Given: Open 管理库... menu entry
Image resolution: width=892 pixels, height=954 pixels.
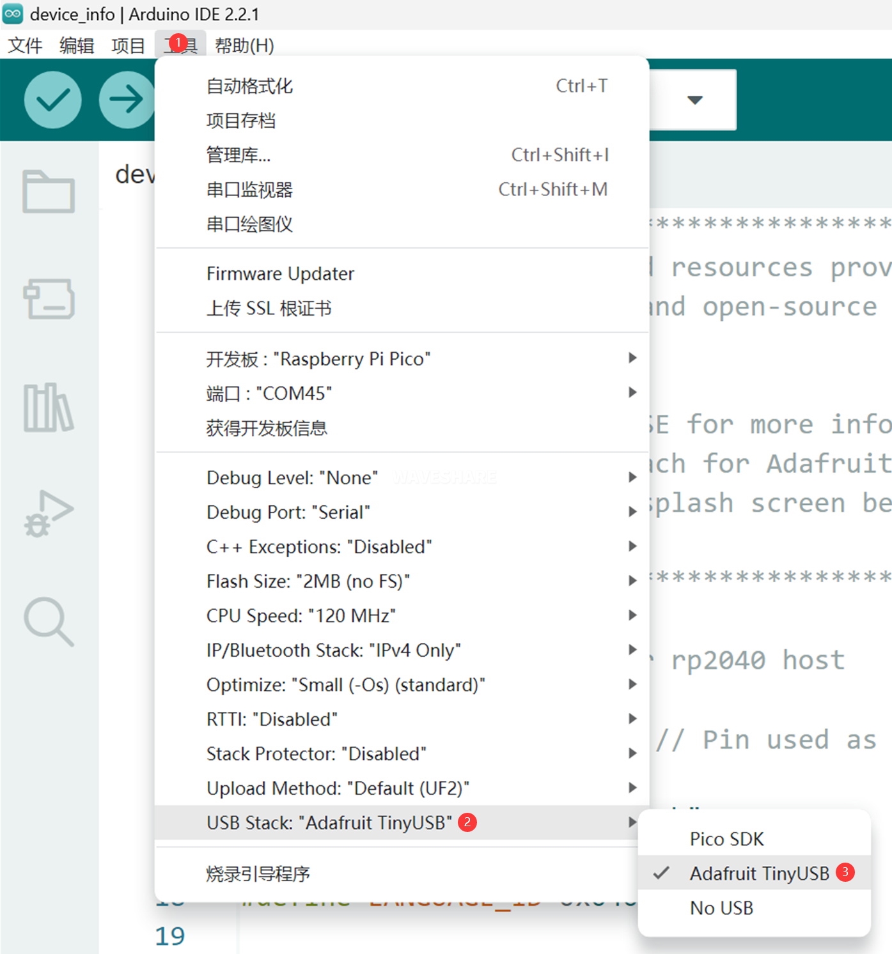Looking at the screenshot, I should click(x=402, y=155).
